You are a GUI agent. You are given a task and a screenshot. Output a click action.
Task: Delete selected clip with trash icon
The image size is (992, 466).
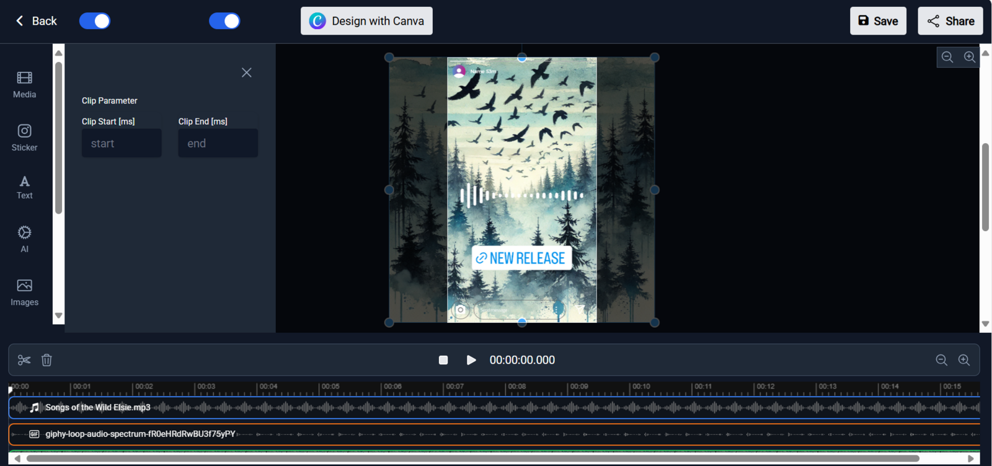[46, 360]
